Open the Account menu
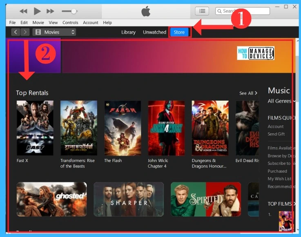Image resolution: width=301 pixels, height=237 pixels. click(x=90, y=22)
